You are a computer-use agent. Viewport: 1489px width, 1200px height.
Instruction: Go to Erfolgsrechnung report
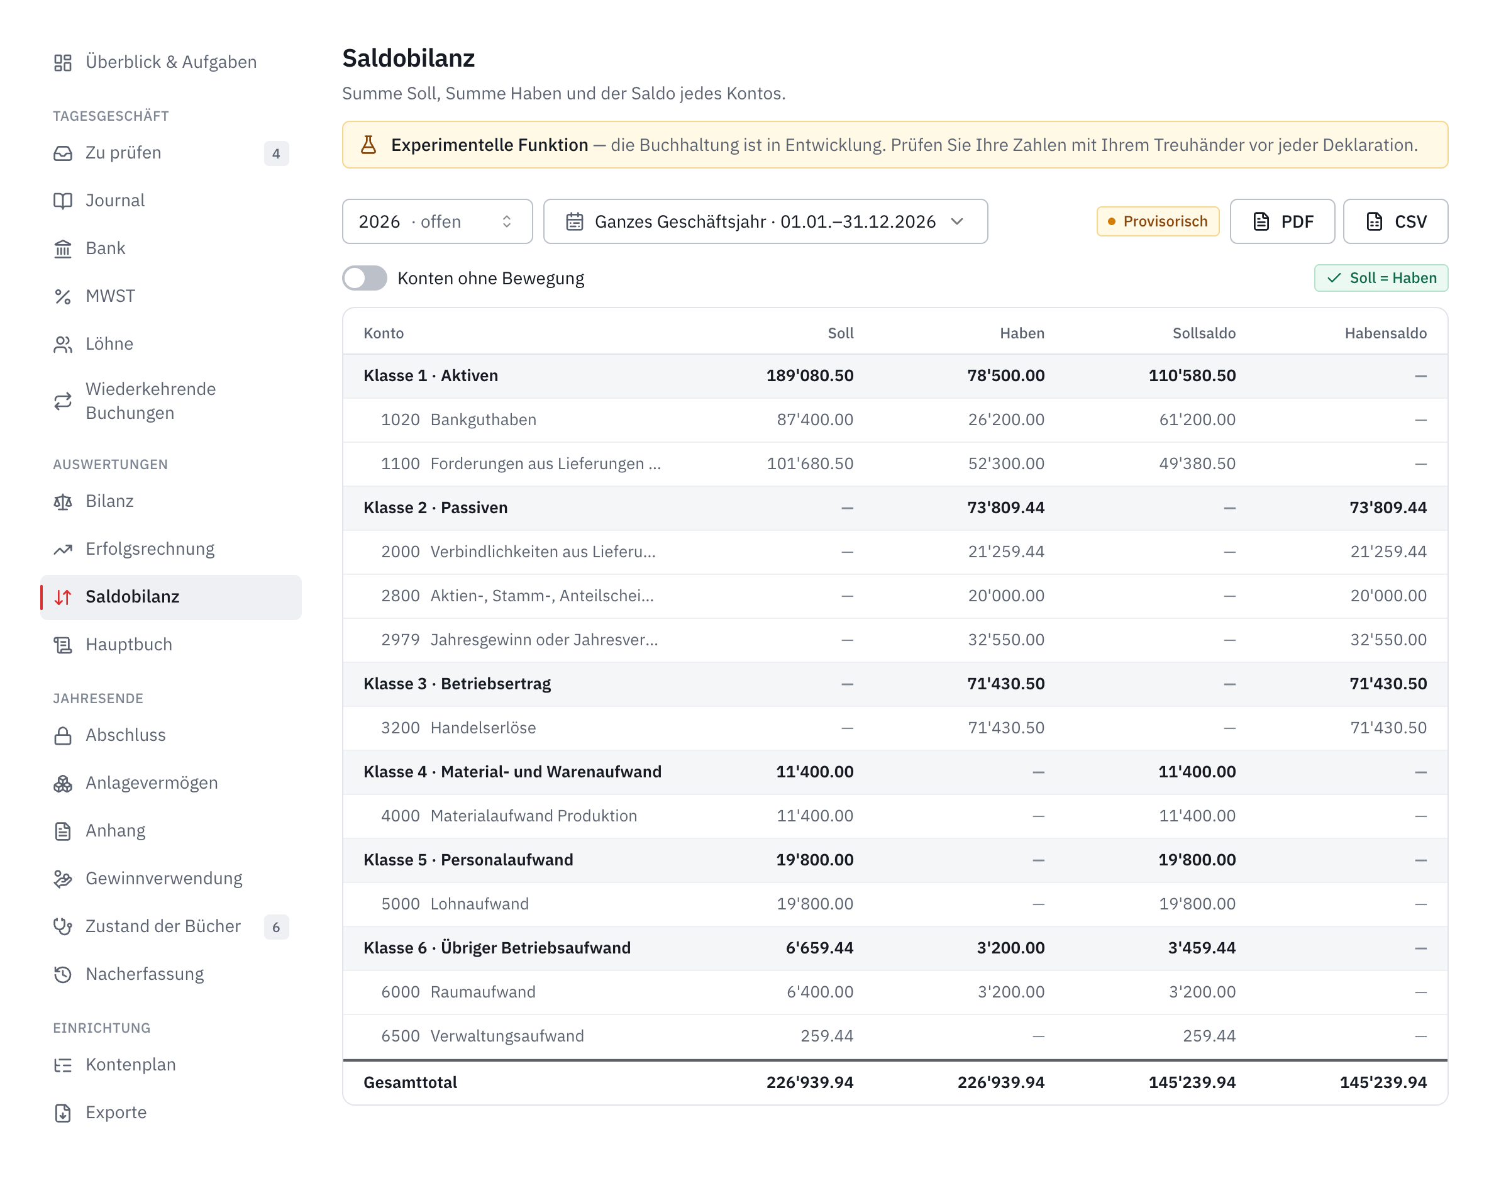click(170, 549)
